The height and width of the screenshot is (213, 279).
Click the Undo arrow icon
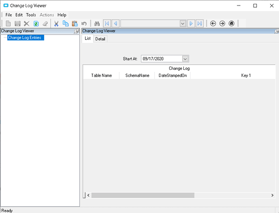pyautogui.click(x=84, y=23)
